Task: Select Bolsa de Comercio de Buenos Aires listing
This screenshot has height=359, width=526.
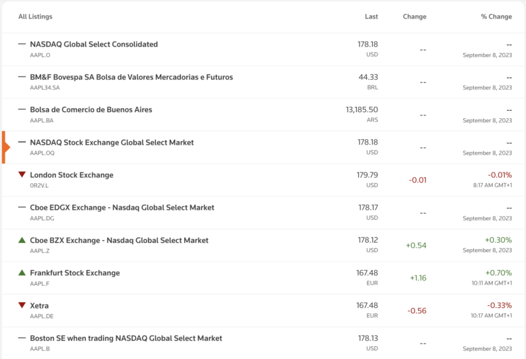Action: click(91, 109)
